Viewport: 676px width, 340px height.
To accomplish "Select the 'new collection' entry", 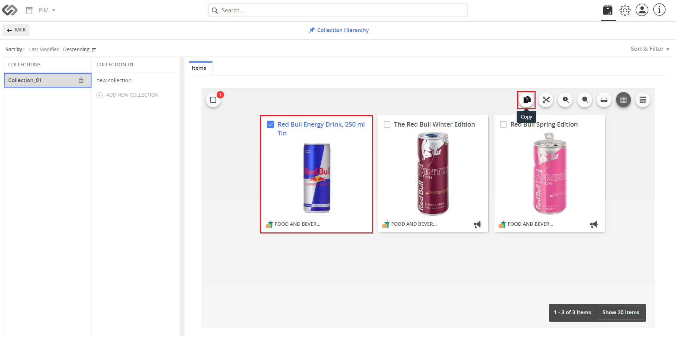I will pos(114,80).
